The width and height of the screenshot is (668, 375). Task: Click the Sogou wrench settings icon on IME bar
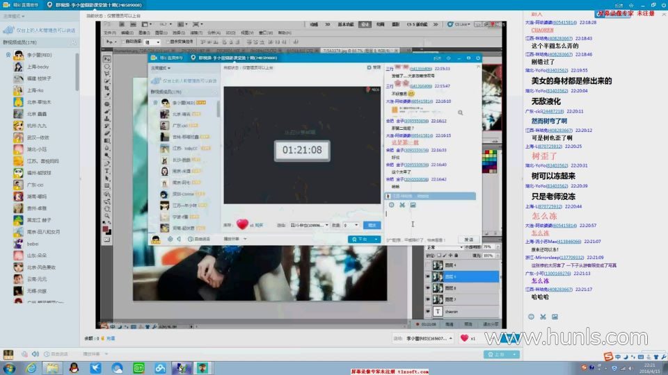point(664,357)
